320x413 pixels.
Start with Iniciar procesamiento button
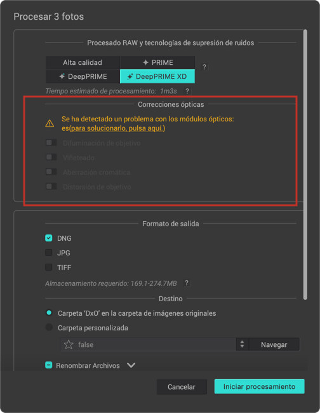click(260, 386)
